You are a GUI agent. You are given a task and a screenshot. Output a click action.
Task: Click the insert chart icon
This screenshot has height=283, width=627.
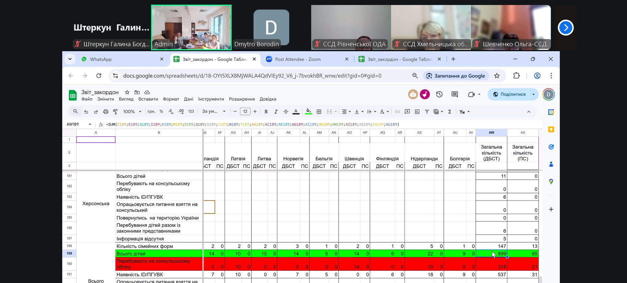pyautogui.click(x=417, y=112)
